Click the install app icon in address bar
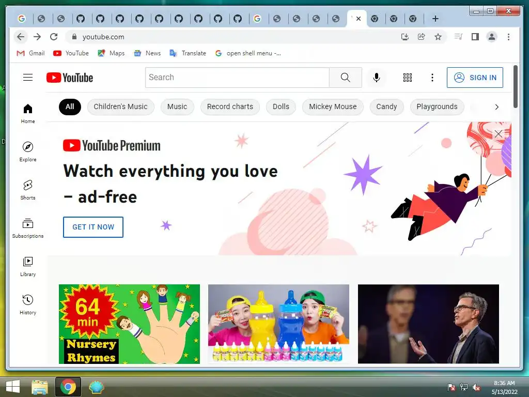This screenshot has width=529, height=397. pyautogui.click(x=405, y=37)
